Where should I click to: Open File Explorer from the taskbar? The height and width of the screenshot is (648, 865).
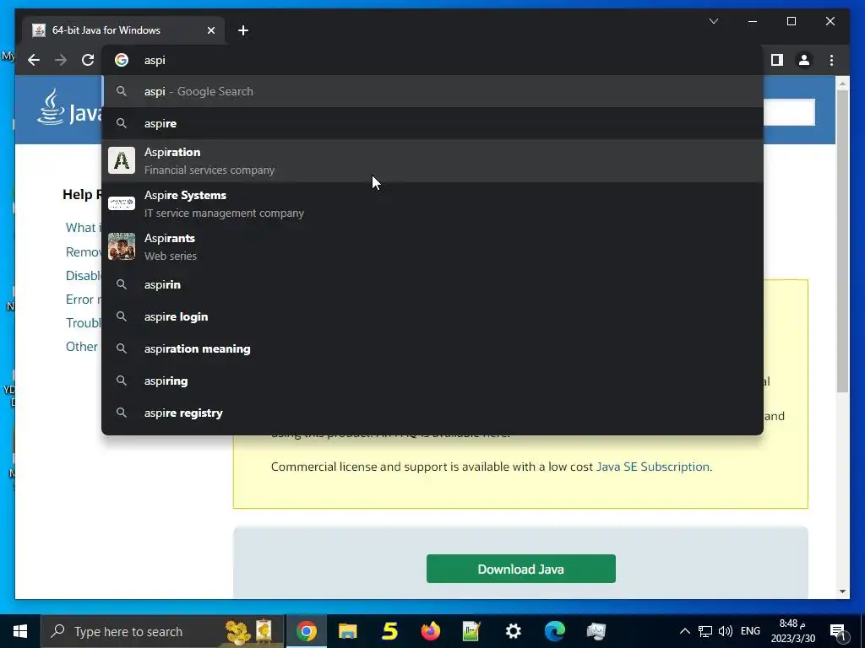(x=347, y=631)
